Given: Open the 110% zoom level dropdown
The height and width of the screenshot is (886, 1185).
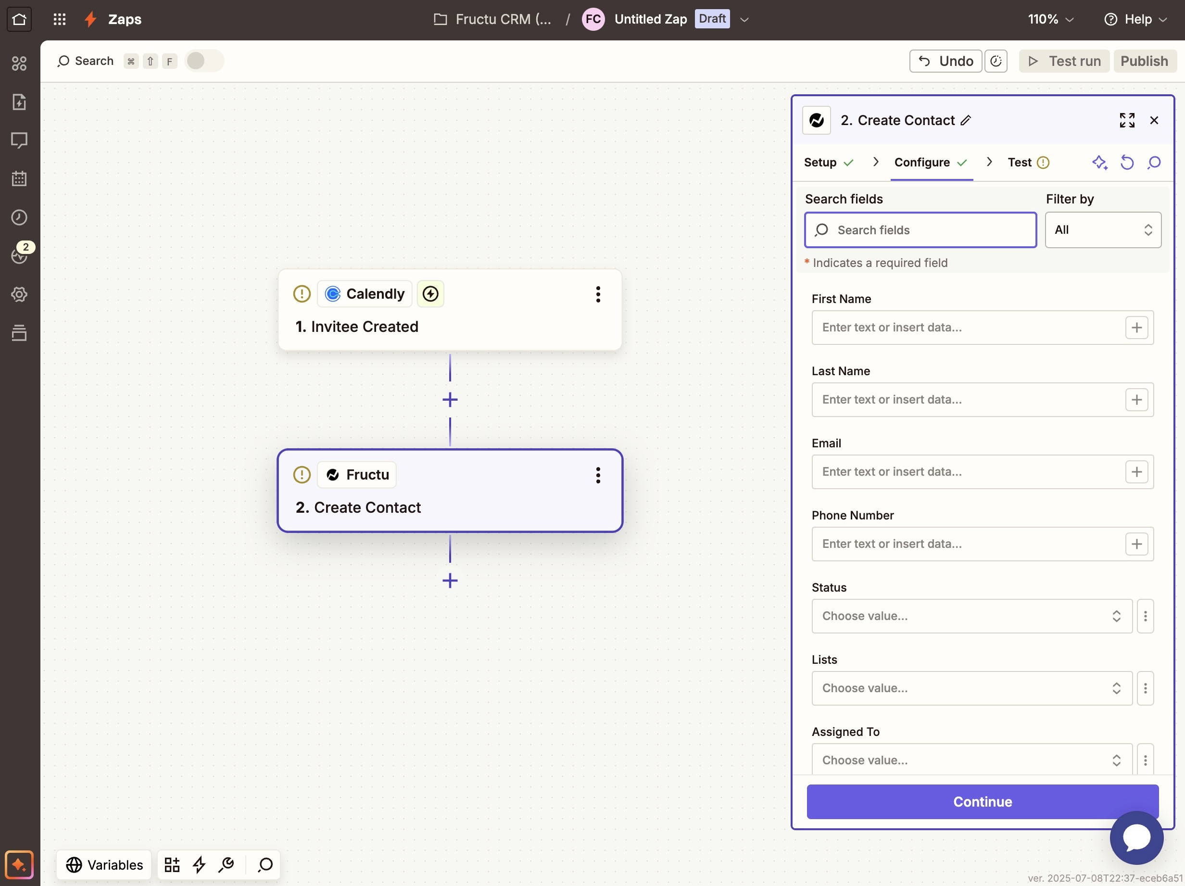Looking at the screenshot, I should [1050, 19].
